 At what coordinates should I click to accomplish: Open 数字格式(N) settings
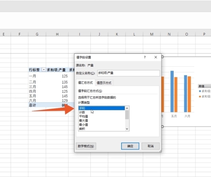[86, 146]
